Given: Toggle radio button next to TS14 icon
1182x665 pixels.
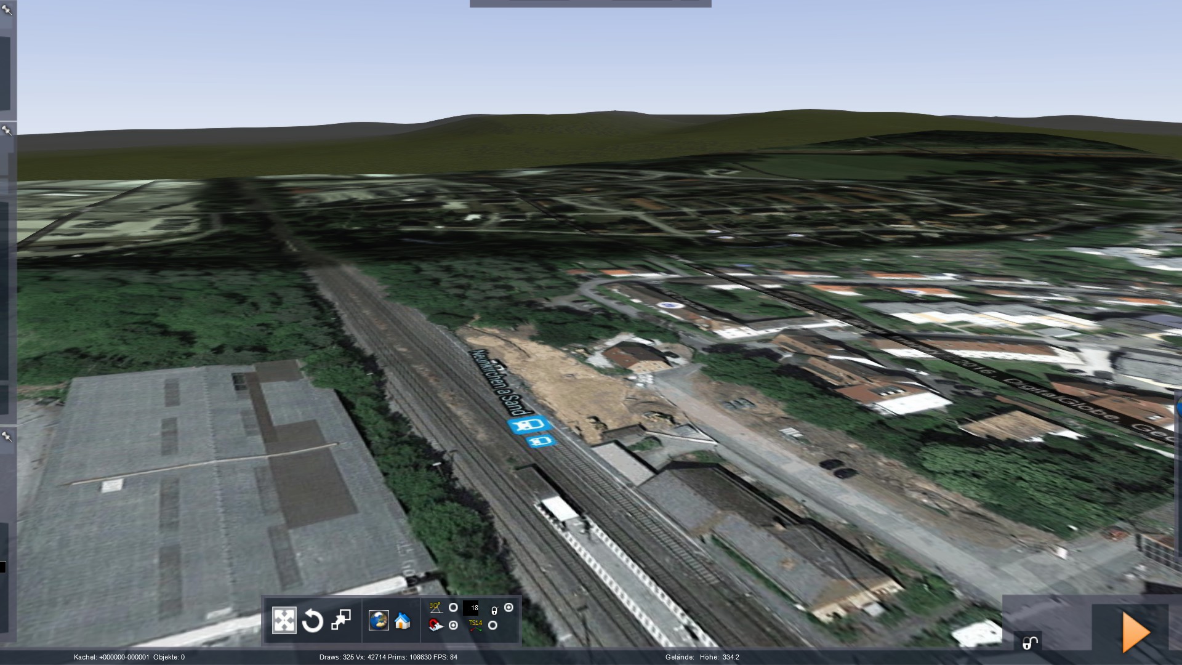Looking at the screenshot, I should [x=492, y=626].
